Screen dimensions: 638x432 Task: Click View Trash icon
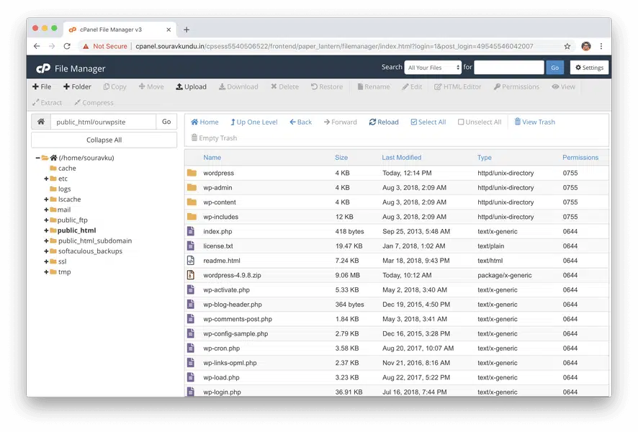click(518, 122)
